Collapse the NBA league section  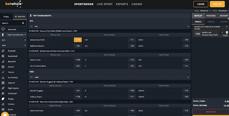(188, 77)
